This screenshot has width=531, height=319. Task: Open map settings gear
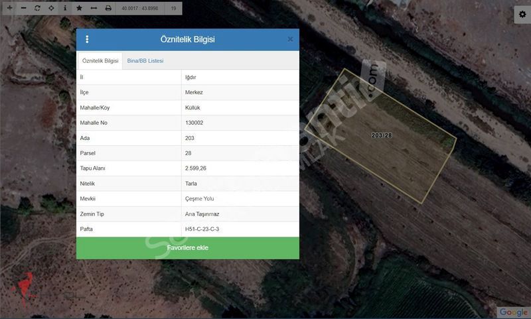(522, 15)
